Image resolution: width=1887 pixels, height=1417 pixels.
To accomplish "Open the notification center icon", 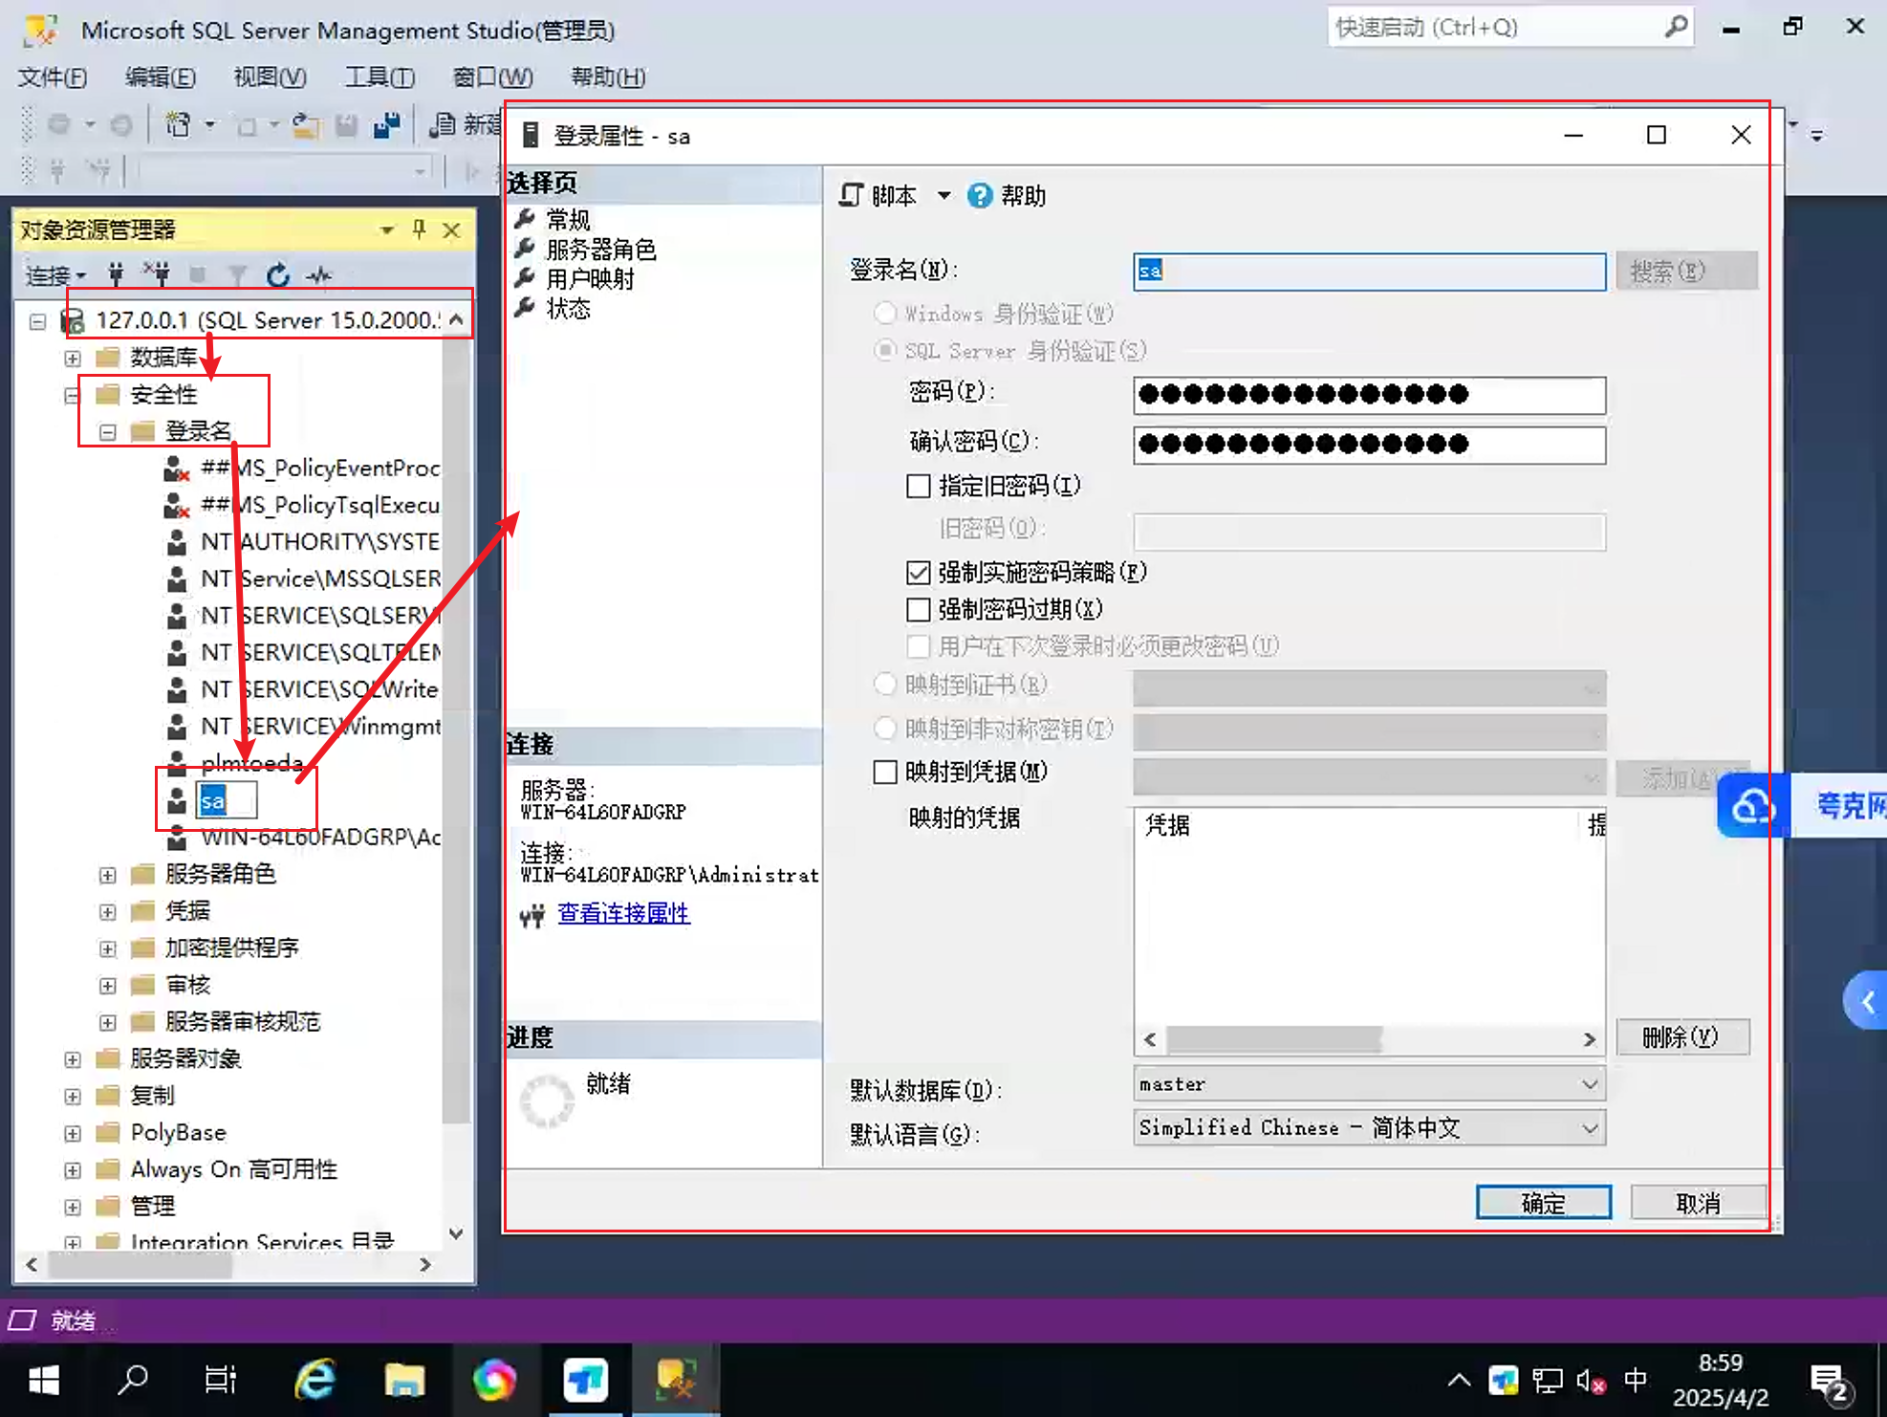I will pos(1832,1383).
